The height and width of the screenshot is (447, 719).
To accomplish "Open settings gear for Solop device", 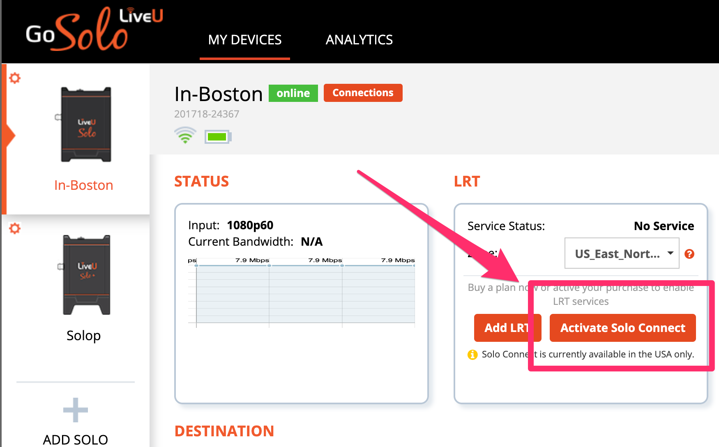I will coord(15,228).
